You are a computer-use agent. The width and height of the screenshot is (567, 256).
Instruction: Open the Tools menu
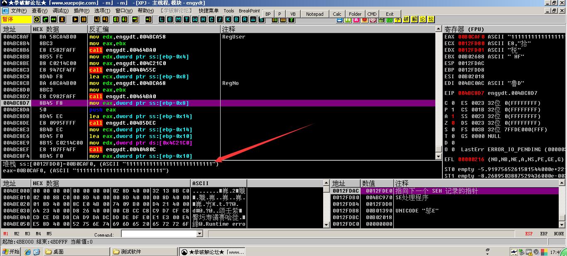229,11
